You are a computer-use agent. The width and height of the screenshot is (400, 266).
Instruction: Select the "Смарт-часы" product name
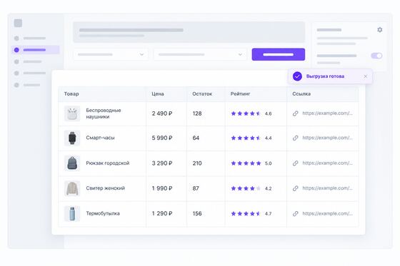coord(100,138)
